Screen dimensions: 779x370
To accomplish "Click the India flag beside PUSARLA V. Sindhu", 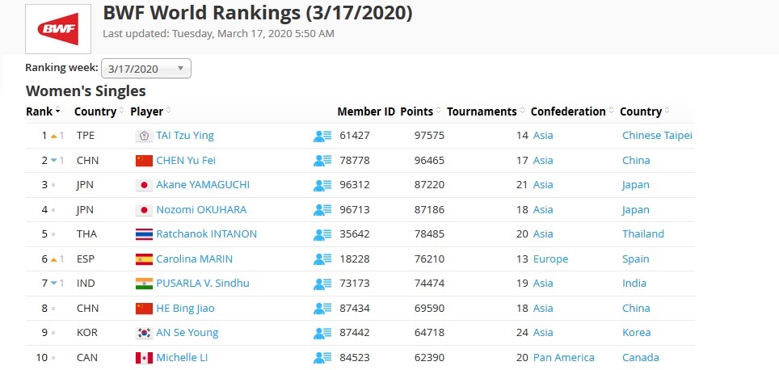I will point(144,284).
